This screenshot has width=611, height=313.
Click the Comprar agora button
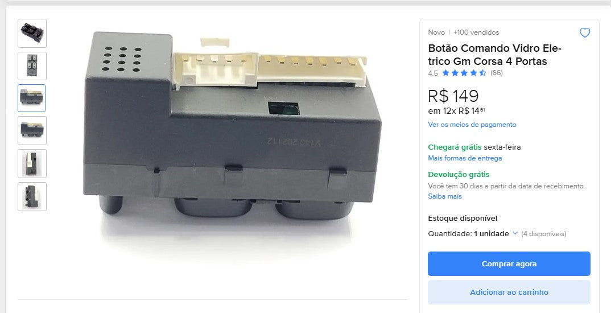509,264
